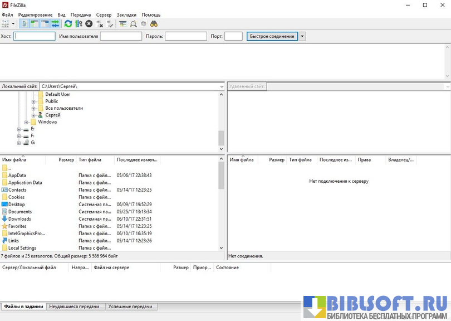Click the refresh file lists icon

point(68,24)
